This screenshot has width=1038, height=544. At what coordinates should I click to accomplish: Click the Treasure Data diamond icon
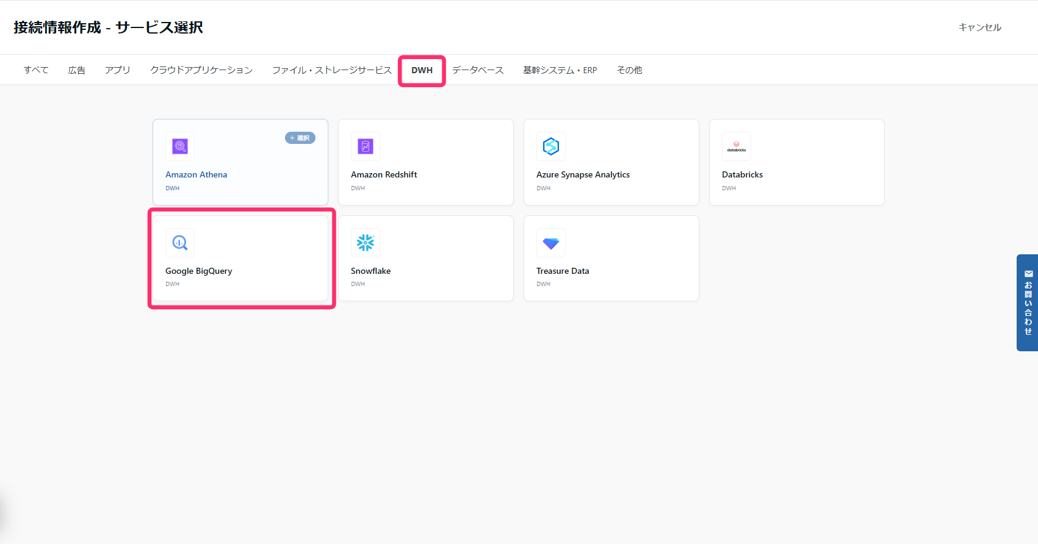(x=551, y=243)
